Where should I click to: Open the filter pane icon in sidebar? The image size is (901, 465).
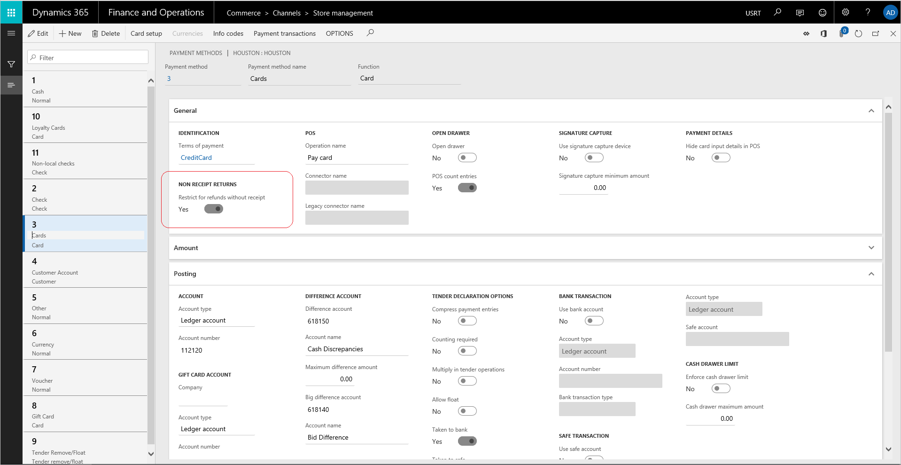point(11,64)
